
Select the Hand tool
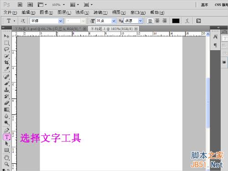6,158
